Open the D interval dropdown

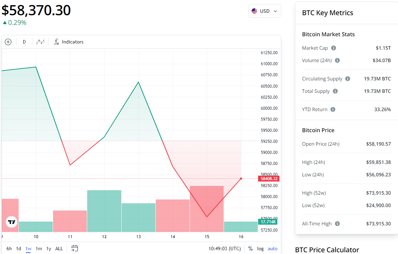[x=24, y=42]
